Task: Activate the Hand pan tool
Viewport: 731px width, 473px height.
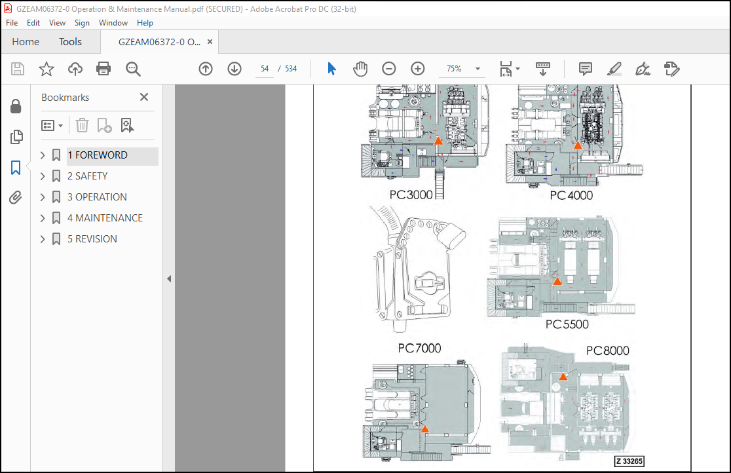Action: (x=360, y=69)
